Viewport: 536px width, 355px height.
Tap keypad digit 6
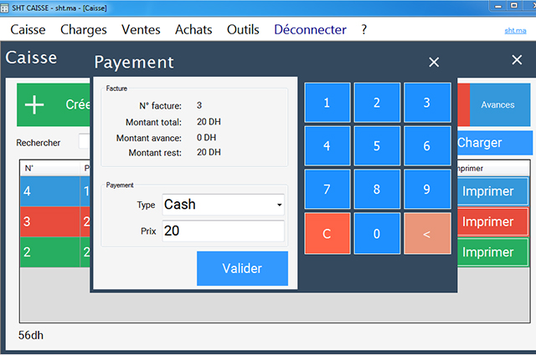[x=427, y=145]
